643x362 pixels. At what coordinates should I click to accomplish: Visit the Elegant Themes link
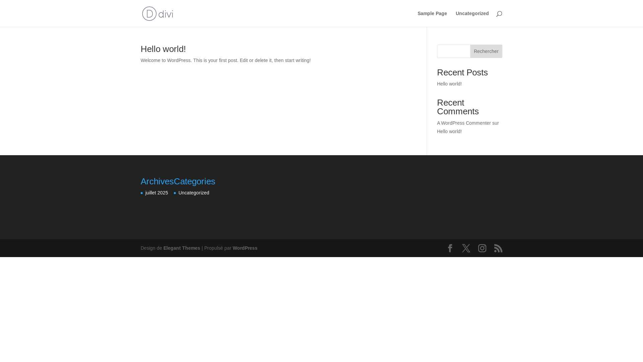182,248
